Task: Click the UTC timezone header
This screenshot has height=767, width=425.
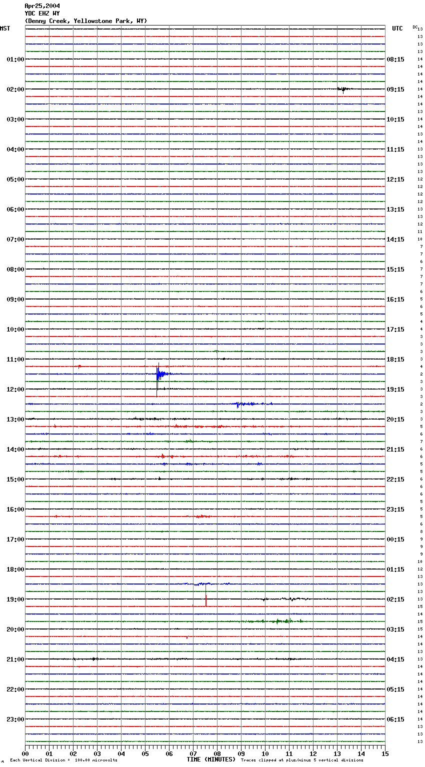Action: (x=397, y=28)
